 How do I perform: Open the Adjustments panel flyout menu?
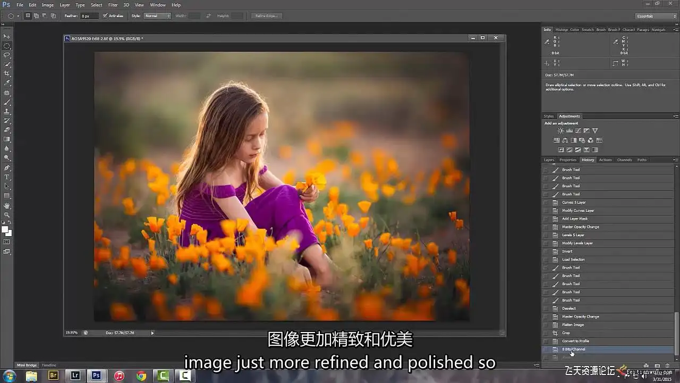click(675, 116)
